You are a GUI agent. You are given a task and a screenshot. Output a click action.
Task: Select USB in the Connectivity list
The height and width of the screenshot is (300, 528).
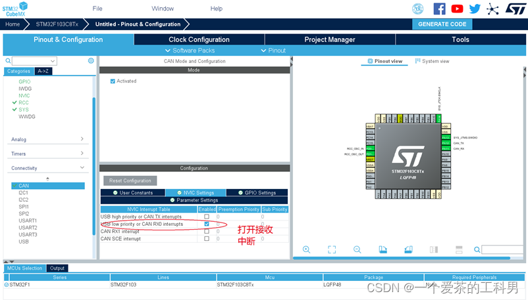[24, 242]
